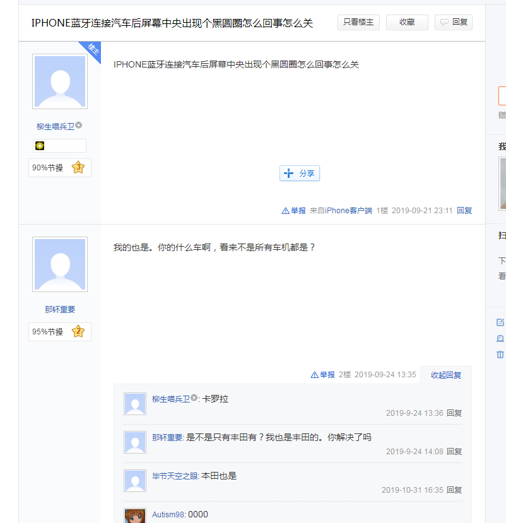Report post 2 via 举报
Screen dimensions: 506x523
coord(327,375)
